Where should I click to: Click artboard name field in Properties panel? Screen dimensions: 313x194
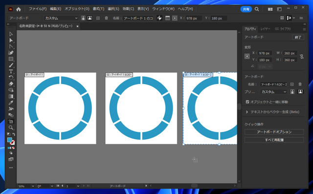(x=274, y=85)
